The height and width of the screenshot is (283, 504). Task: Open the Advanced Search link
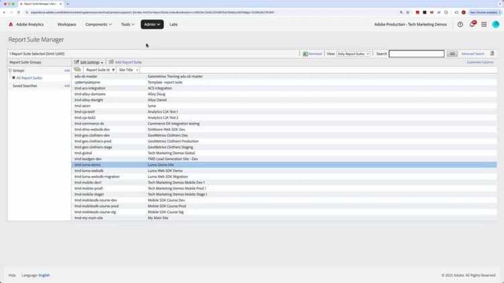tap(472, 54)
